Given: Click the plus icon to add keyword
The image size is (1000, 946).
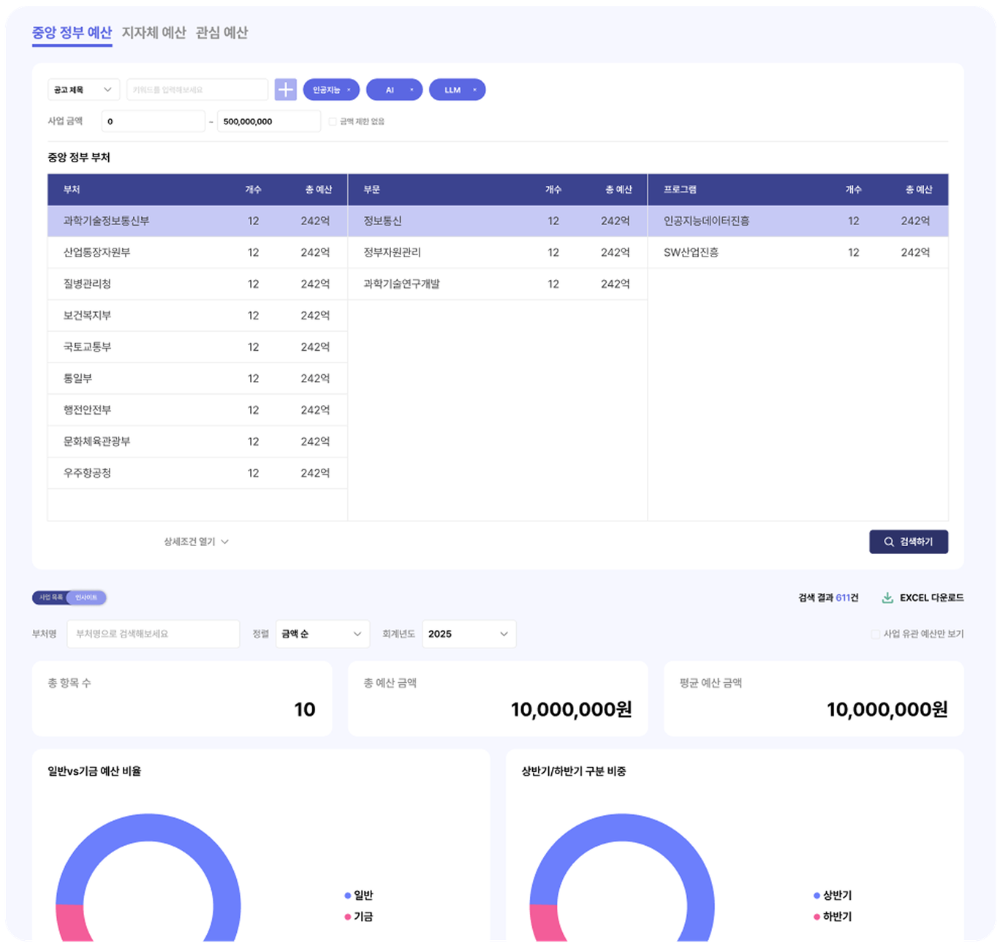Looking at the screenshot, I should coord(285,90).
